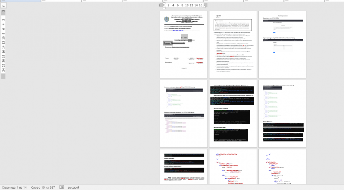Viewport: 344px width, 190px height.
Task: Open word count via "Слово 10 из 987"
Action: 43,187
